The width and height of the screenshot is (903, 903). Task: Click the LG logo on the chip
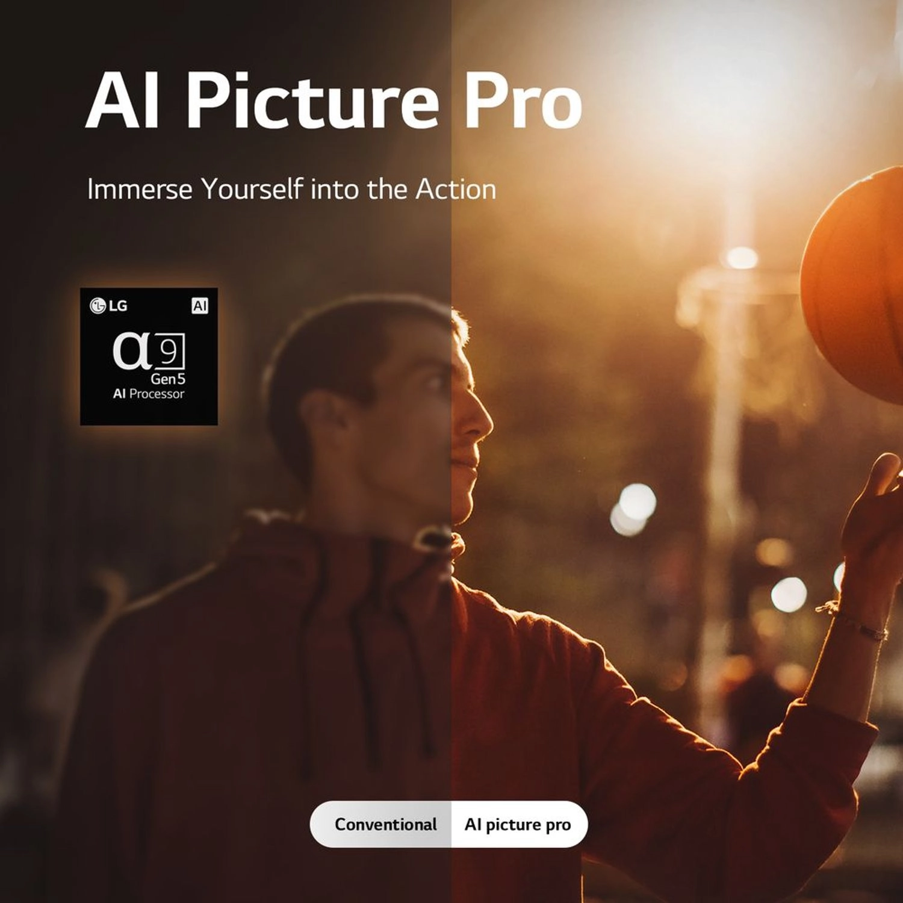coord(108,306)
